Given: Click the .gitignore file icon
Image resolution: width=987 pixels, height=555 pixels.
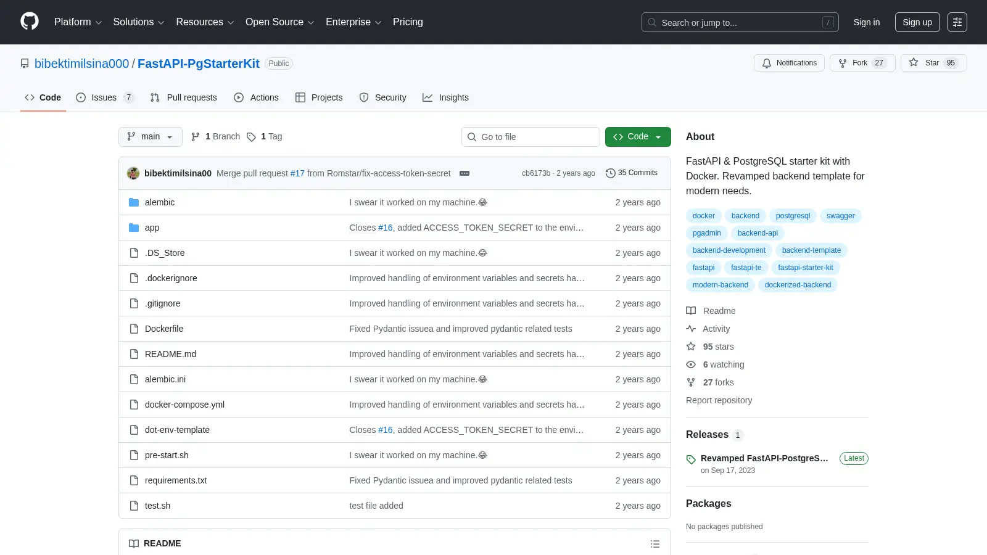Looking at the screenshot, I should tap(134, 303).
